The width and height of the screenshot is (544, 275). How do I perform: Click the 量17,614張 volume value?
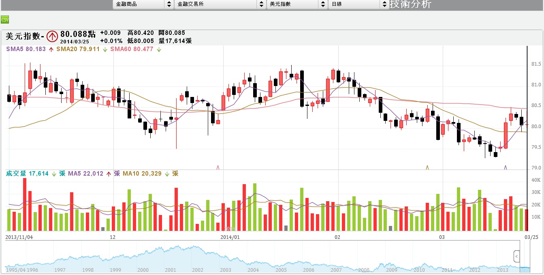click(x=175, y=41)
